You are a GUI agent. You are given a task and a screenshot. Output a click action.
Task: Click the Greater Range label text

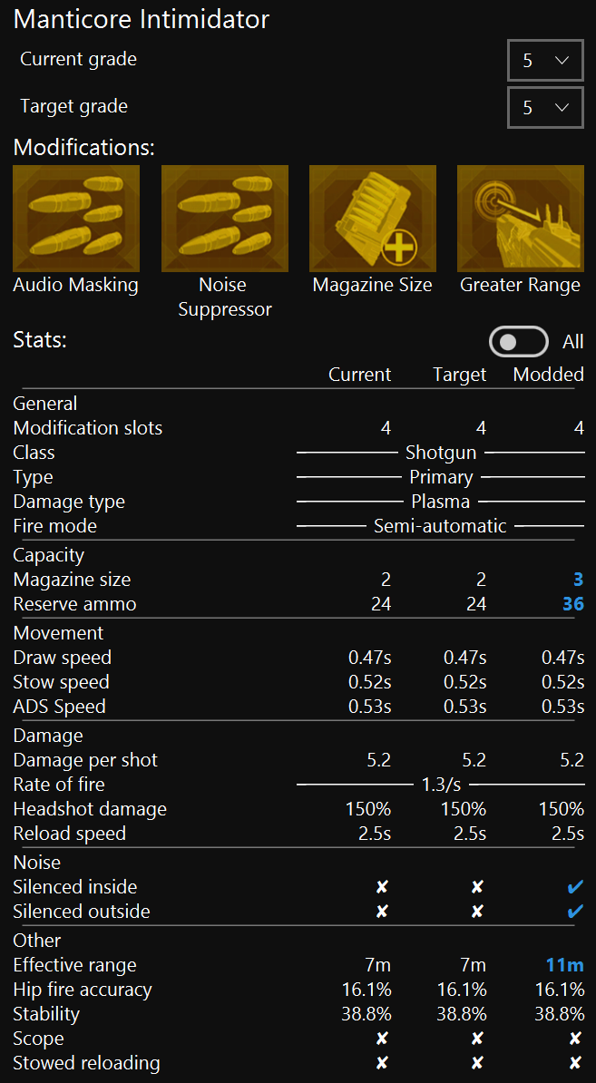tap(520, 285)
